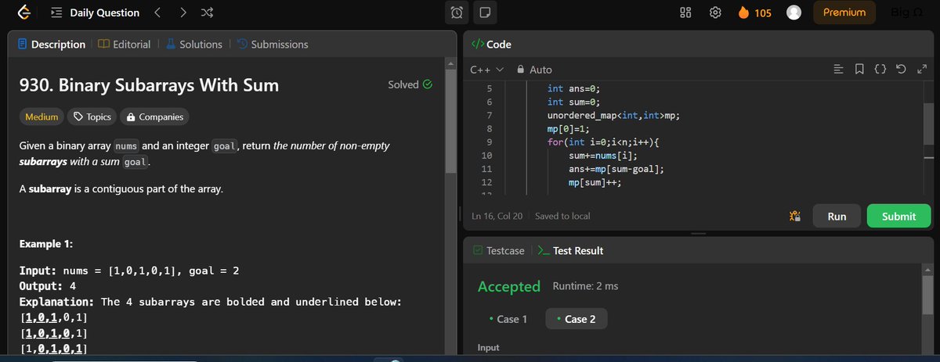Open the Submissions tab
940x362 pixels.
[273, 45]
